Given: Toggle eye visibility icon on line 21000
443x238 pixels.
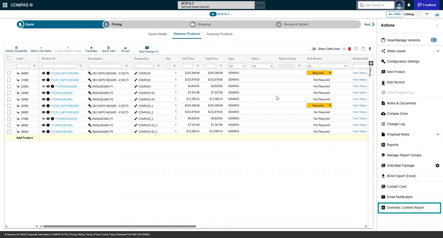Looking at the screenshot, I should coord(43,80).
